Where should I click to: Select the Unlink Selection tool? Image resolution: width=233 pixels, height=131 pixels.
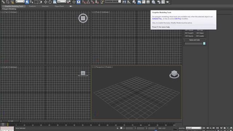(8, 2)
